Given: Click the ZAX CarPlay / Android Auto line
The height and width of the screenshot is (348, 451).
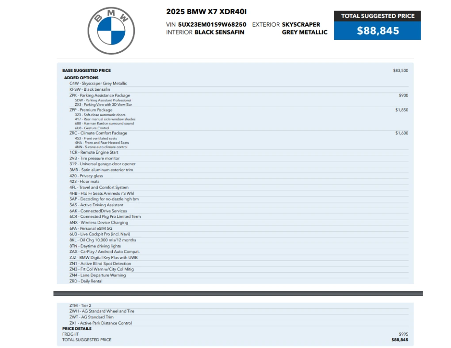Looking at the screenshot, I should pos(104,251).
